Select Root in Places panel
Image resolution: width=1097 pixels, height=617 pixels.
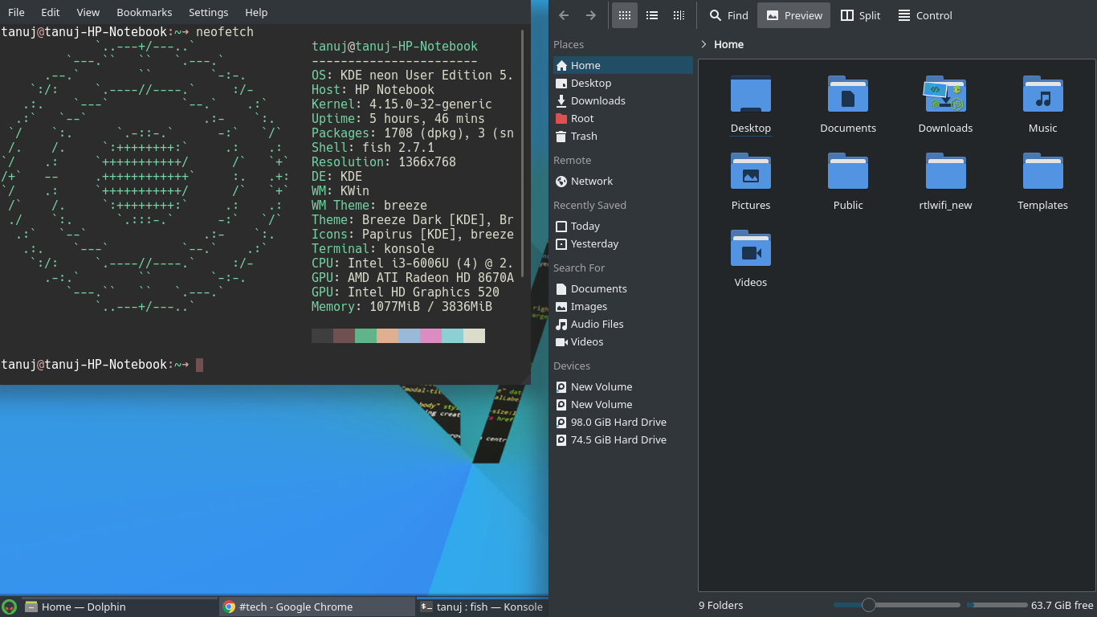coord(622,118)
